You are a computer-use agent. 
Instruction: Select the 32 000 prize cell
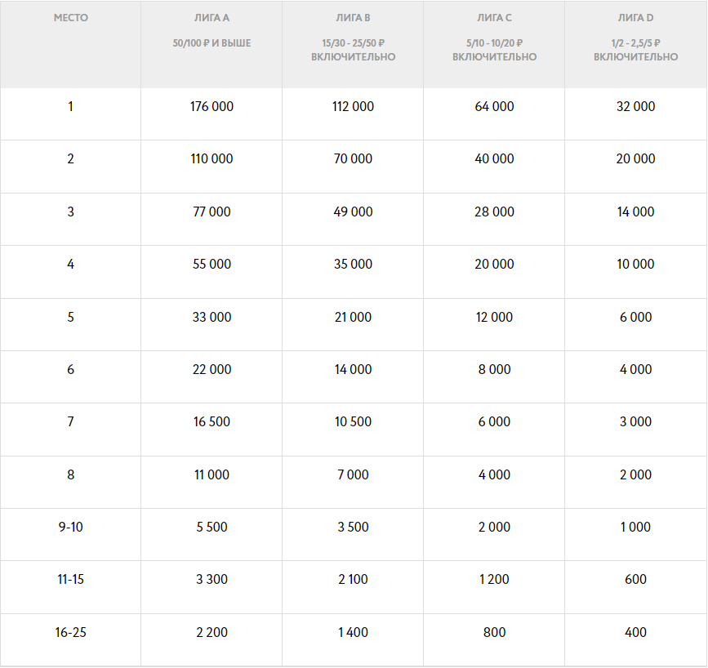pyautogui.click(x=635, y=106)
